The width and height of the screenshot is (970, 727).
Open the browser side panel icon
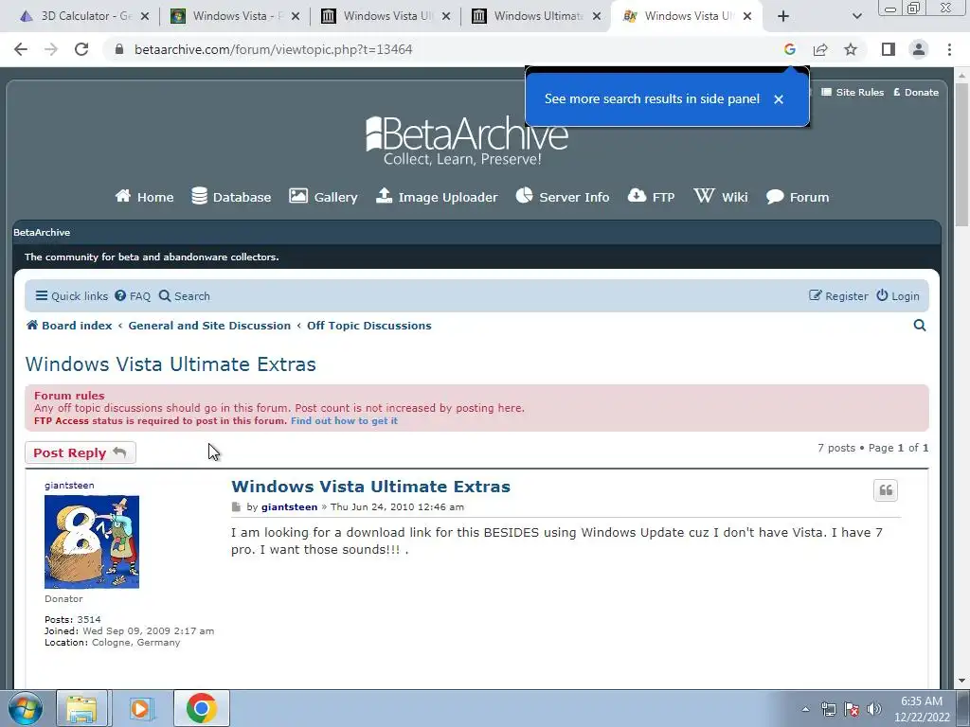(x=889, y=49)
